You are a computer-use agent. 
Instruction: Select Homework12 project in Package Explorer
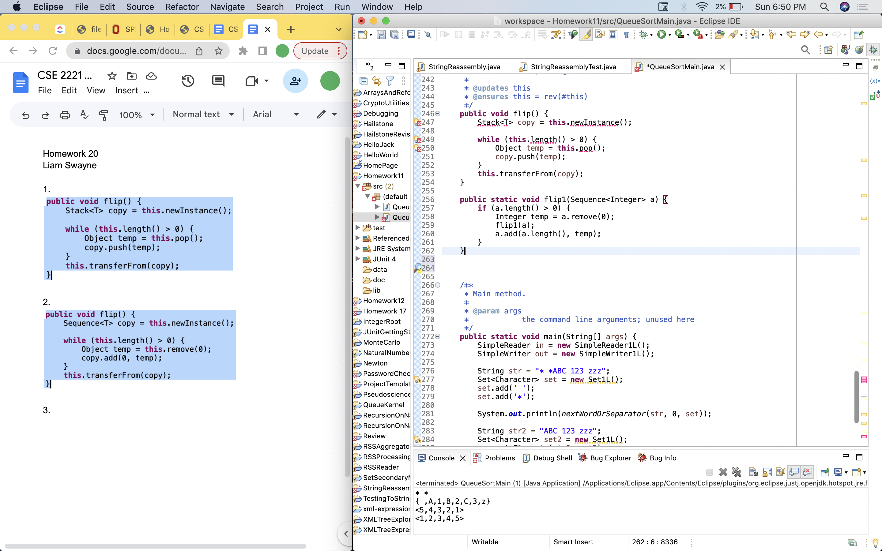click(383, 301)
